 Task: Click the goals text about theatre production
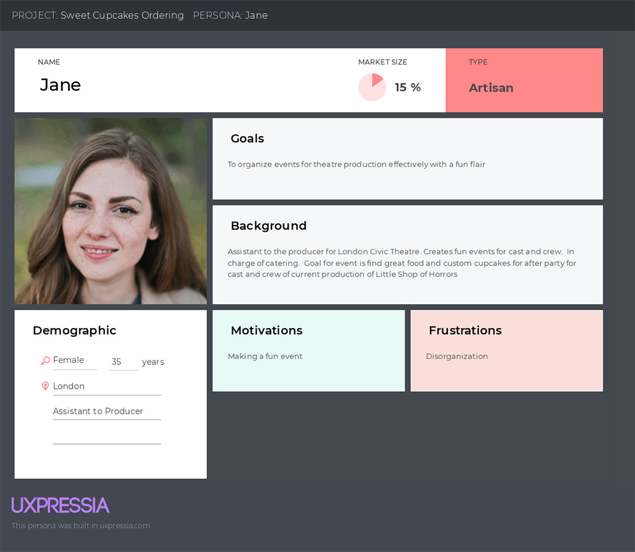click(x=356, y=164)
